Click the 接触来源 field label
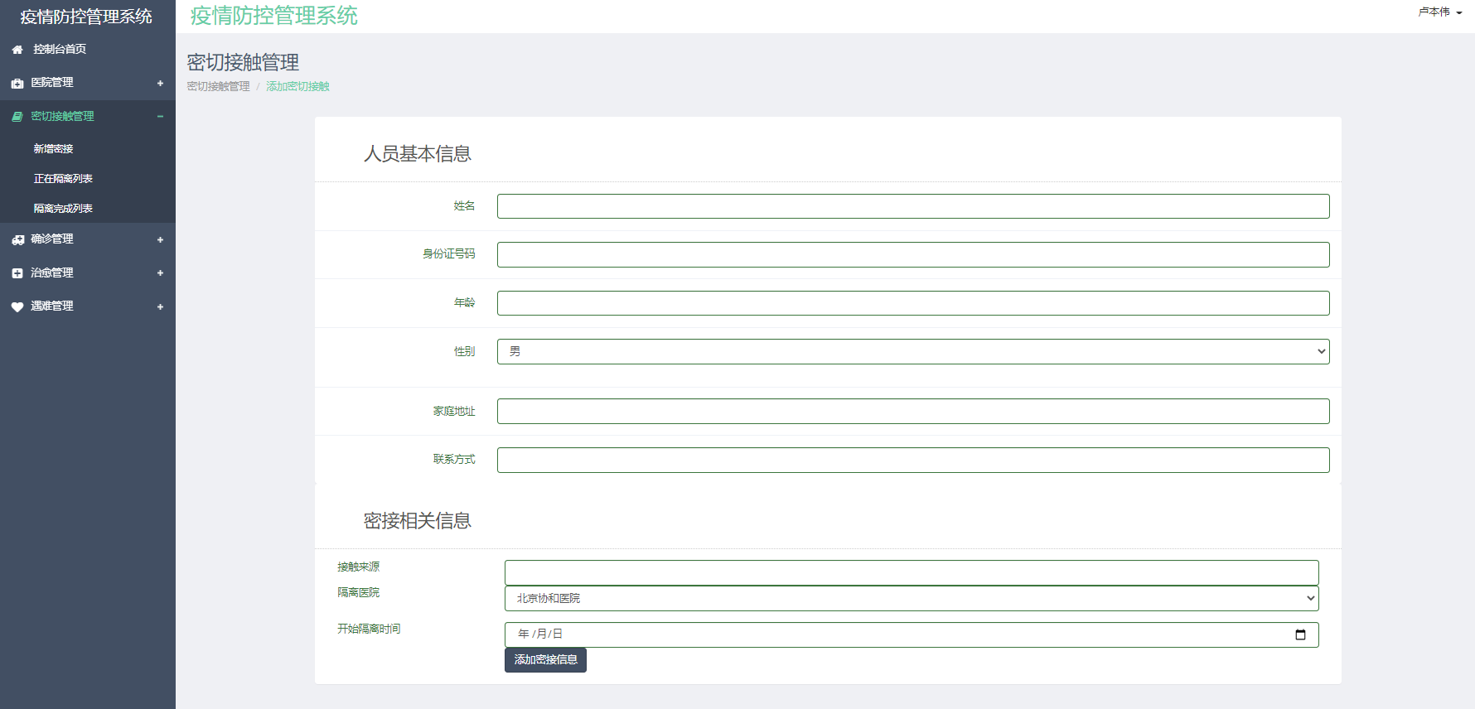Viewport: 1475px width, 709px height. (x=358, y=567)
